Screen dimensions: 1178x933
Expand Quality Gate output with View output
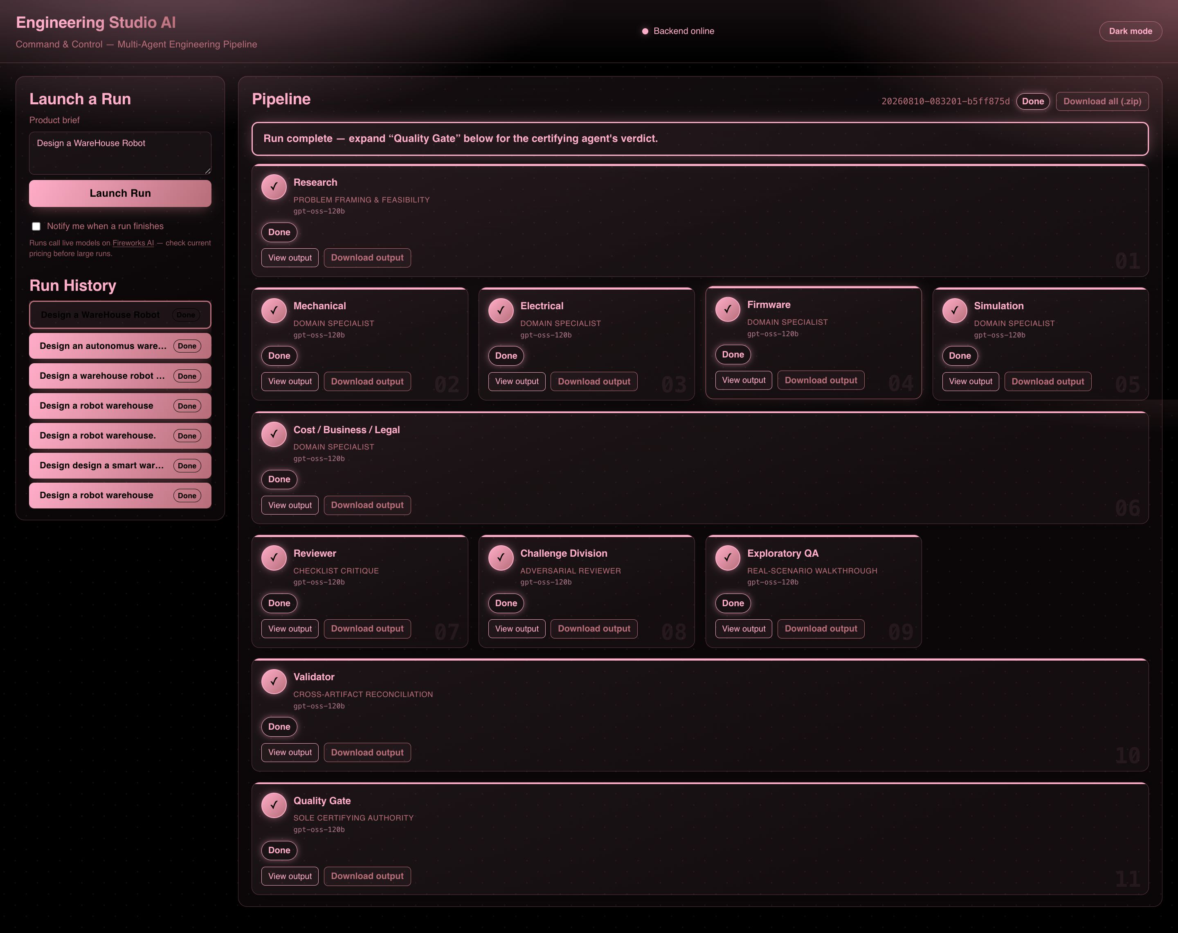pos(290,876)
